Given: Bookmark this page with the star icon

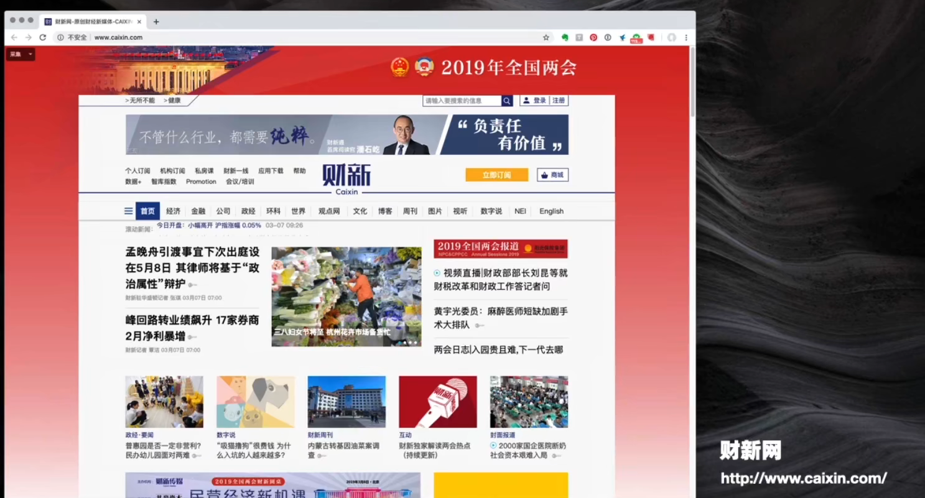Looking at the screenshot, I should point(546,37).
